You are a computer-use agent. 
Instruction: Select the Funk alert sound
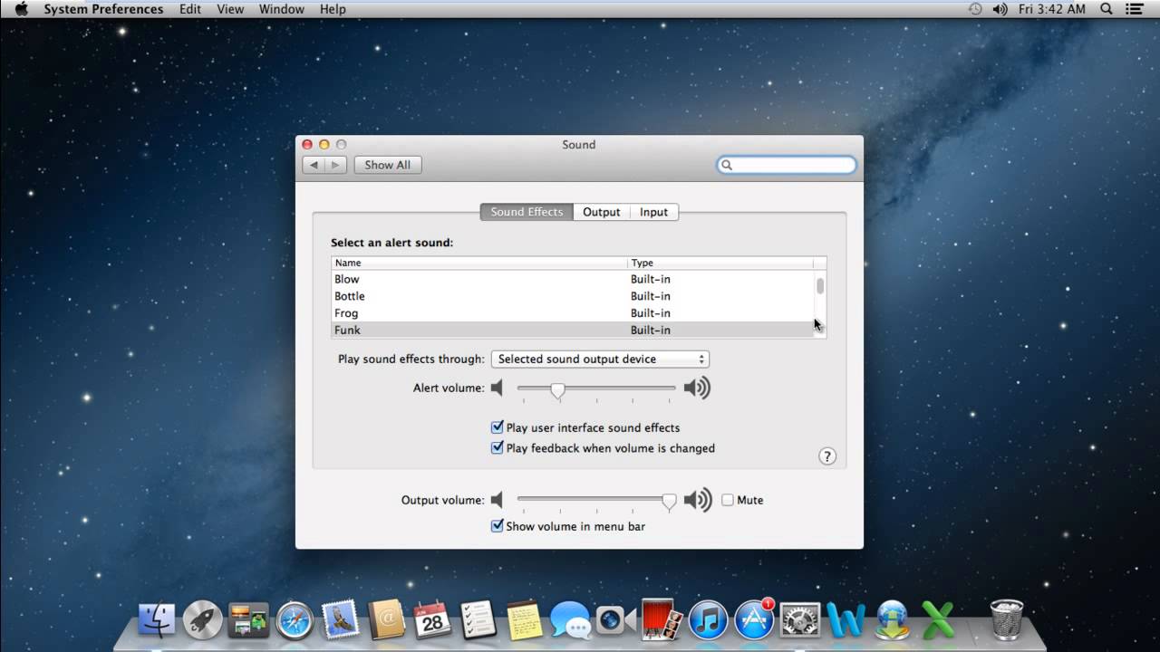point(573,330)
